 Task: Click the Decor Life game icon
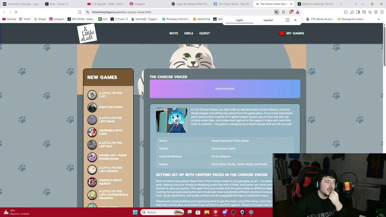click(x=92, y=157)
